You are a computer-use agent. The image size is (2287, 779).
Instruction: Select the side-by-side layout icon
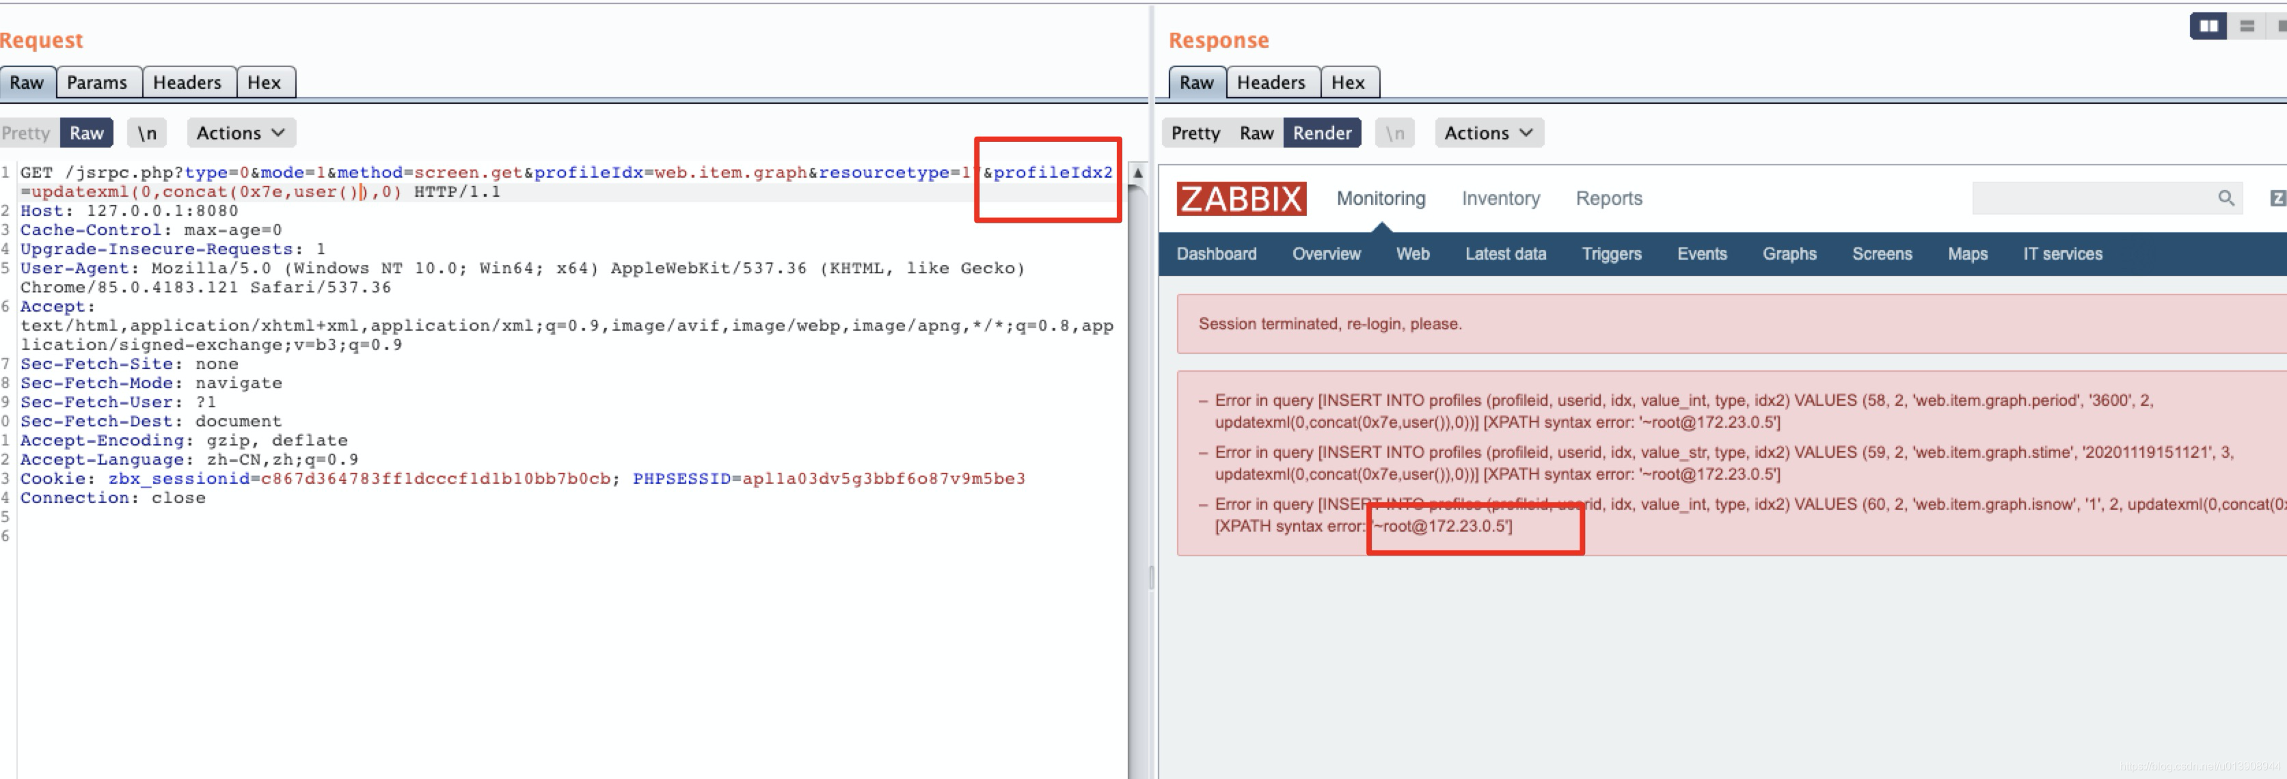tap(2208, 26)
